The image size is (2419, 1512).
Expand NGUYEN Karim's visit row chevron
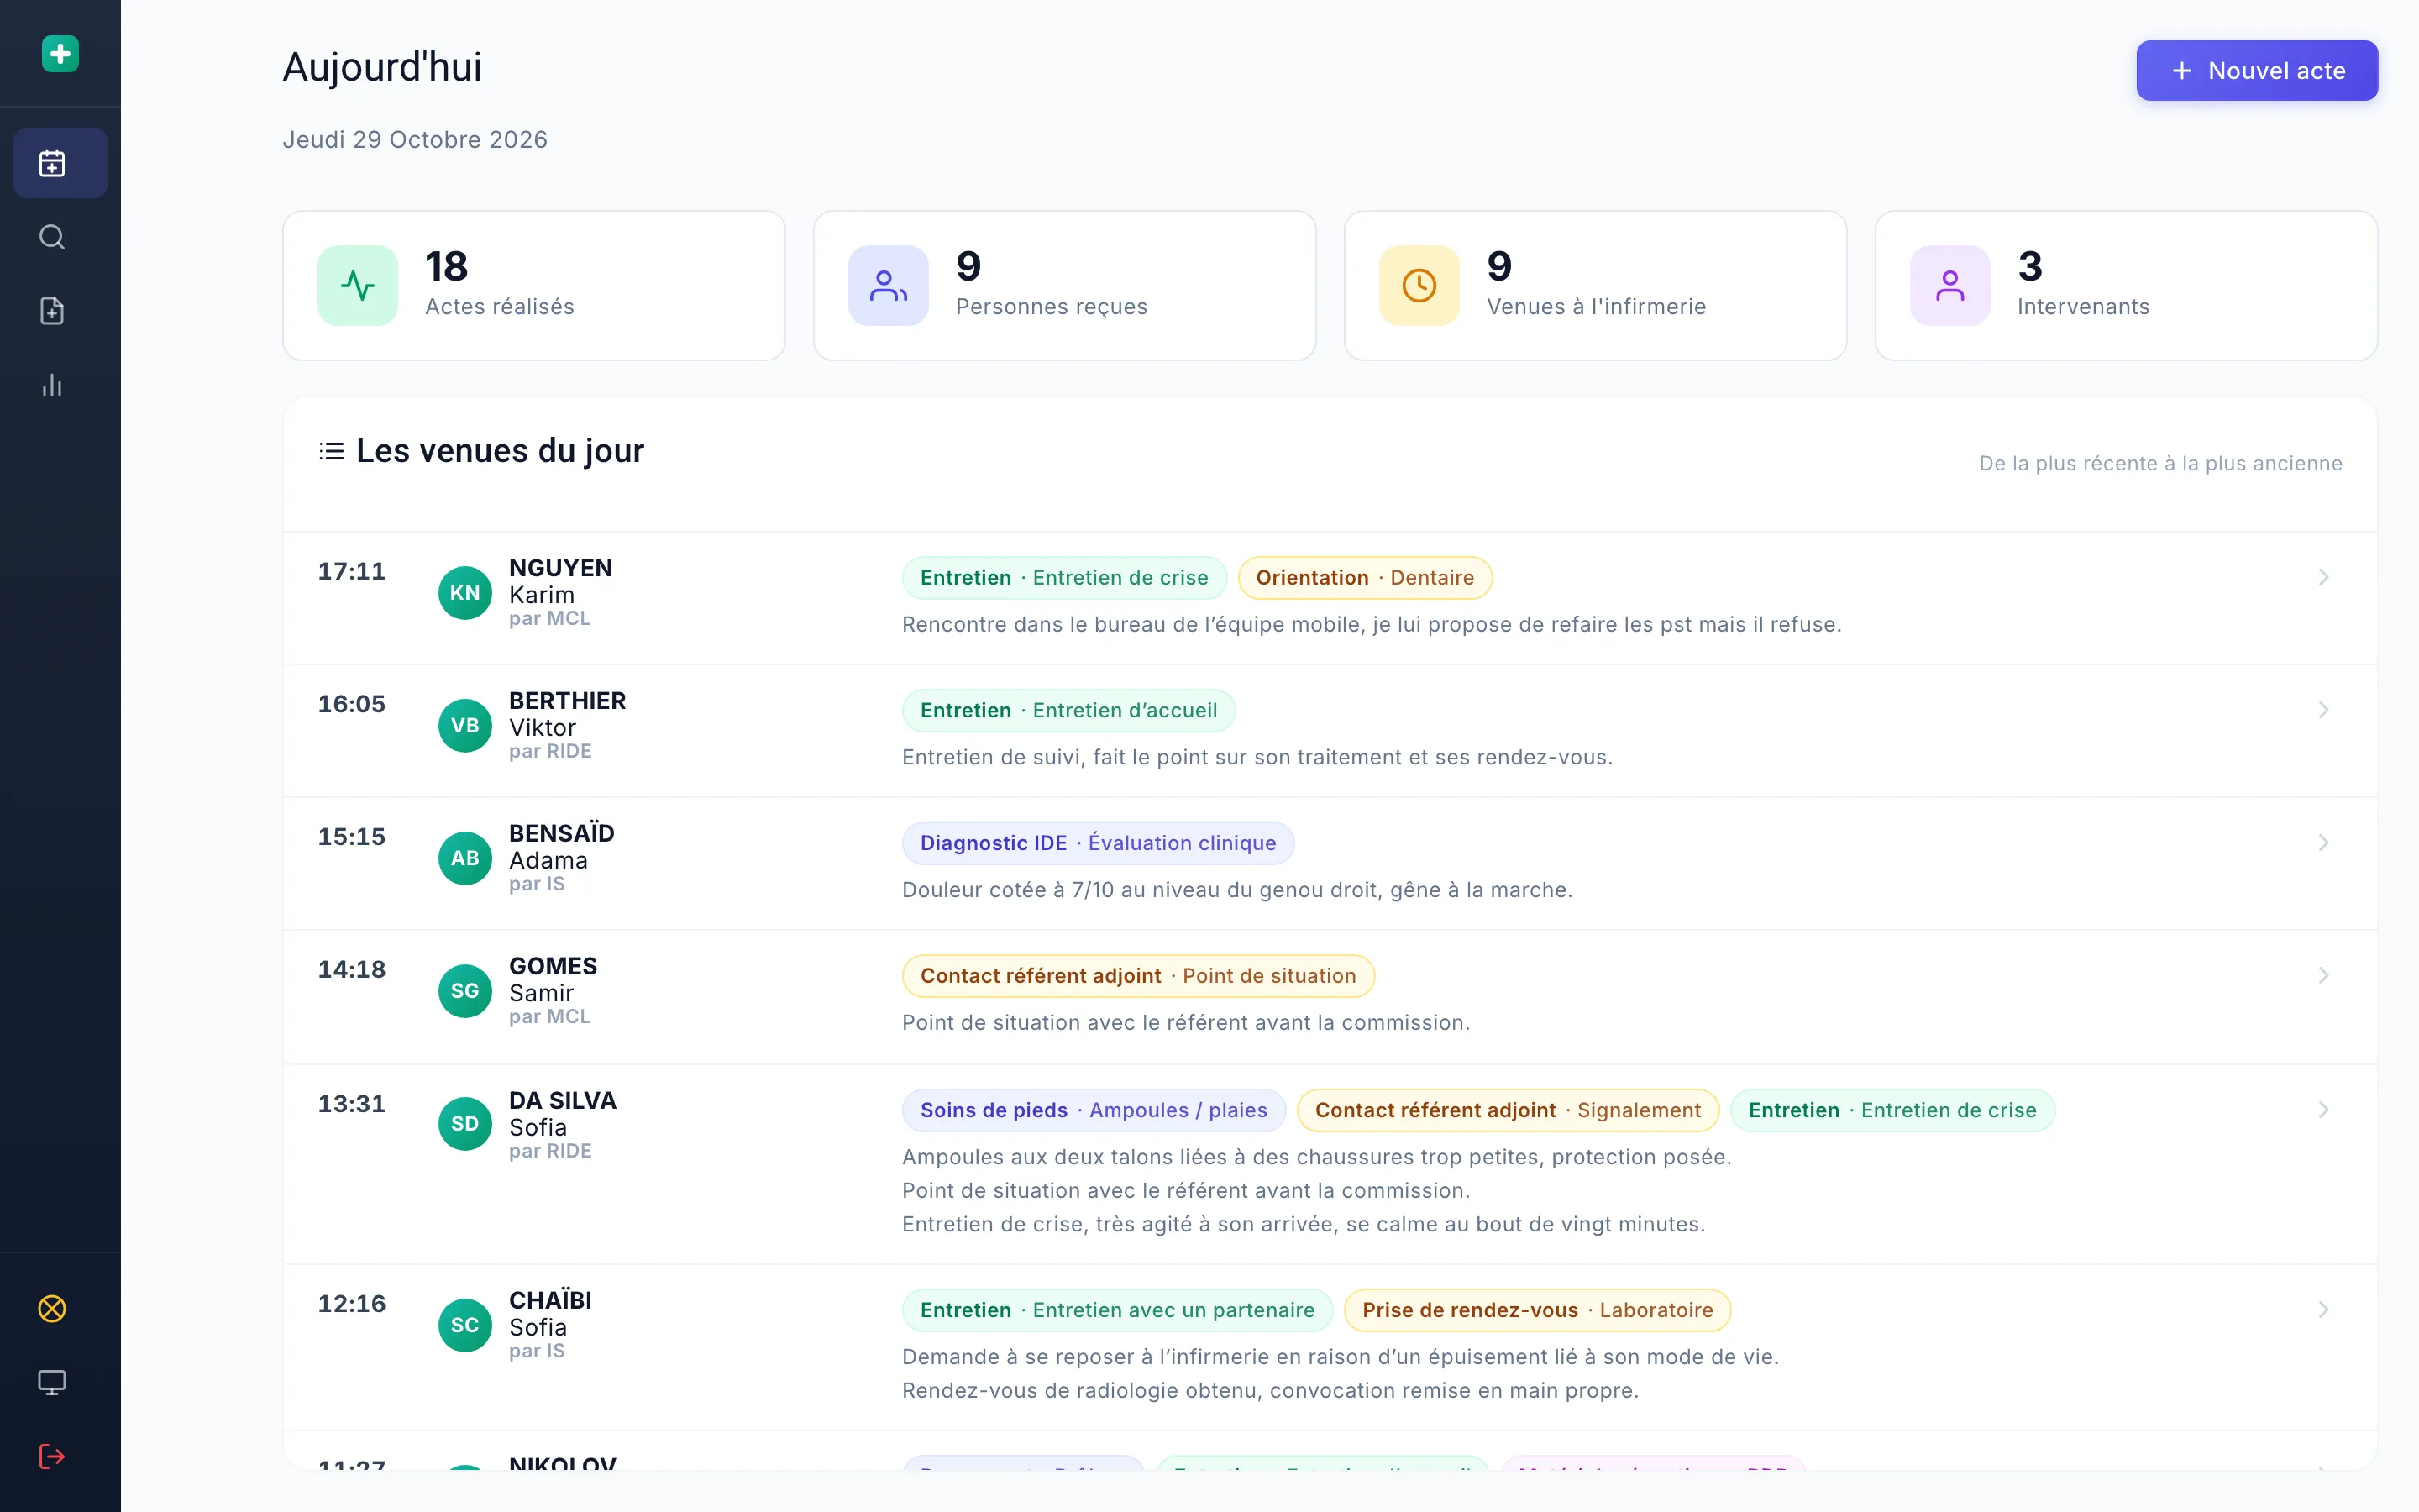(x=2324, y=577)
